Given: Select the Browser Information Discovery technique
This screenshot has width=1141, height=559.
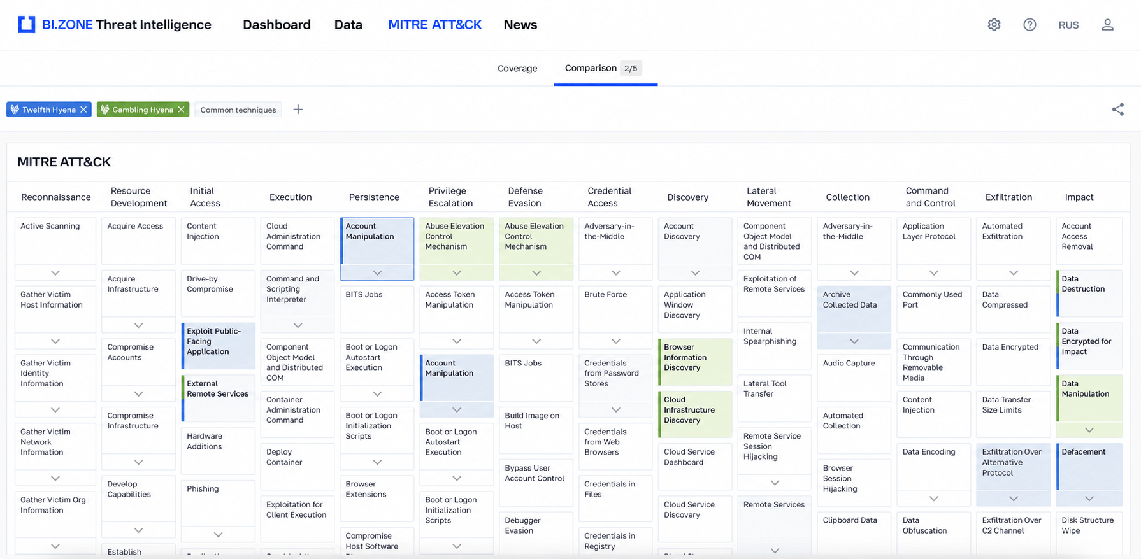Looking at the screenshot, I should tap(694, 362).
